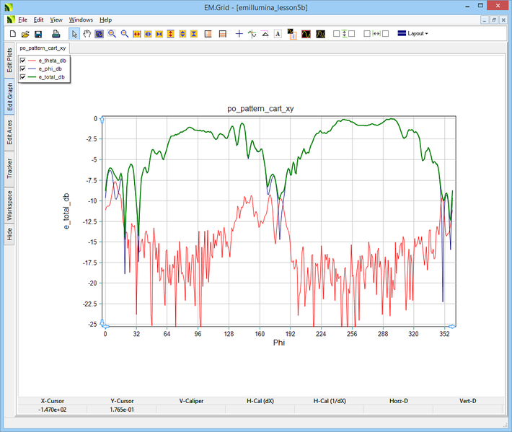The width and height of the screenshot is (512, 432).
Task: Open the Tracker side panel
Action: (x=9, y=169)
